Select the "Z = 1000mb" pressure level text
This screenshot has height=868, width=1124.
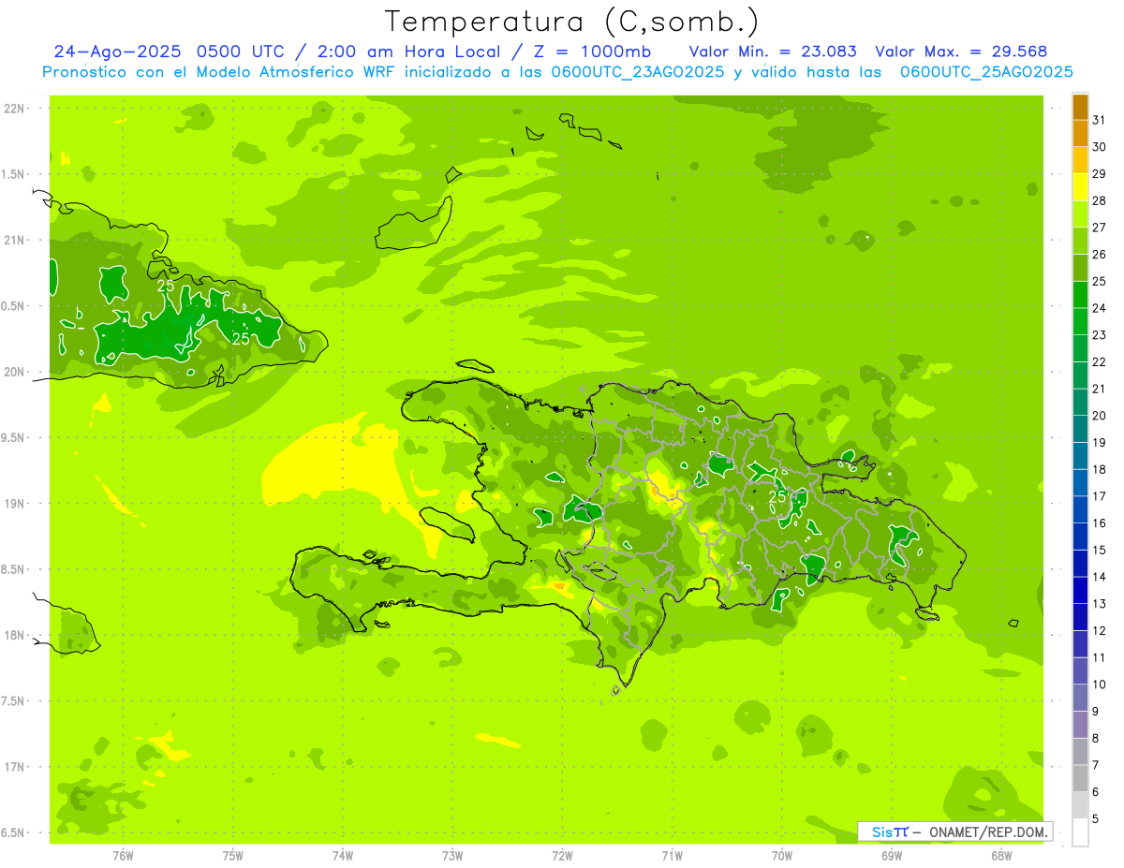592,51
